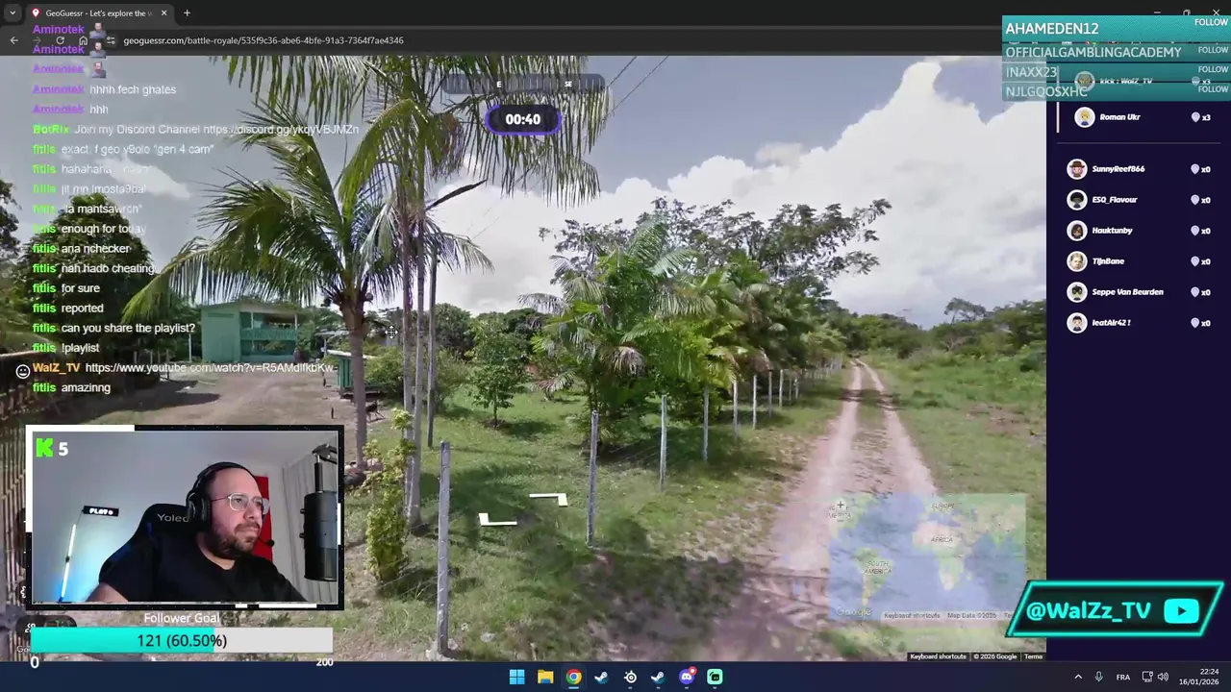Click the compass bar at top
1231x692 pixels.
522,84
